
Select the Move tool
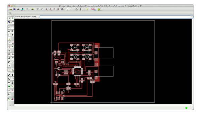[9, 27]
